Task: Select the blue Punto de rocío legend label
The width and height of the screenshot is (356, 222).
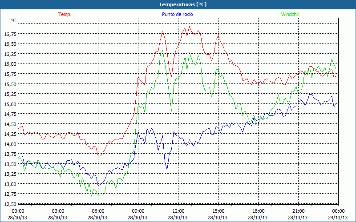Action: (x=177, y=14)
